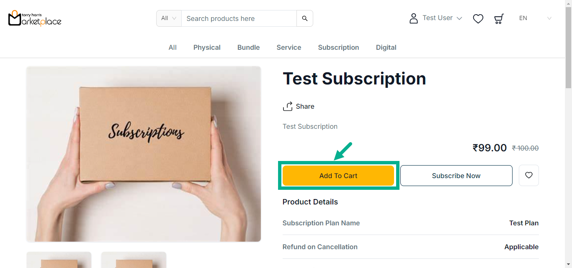Open the shopping cart icon
This screenshot has width=572, height=268.
(499, 18)
